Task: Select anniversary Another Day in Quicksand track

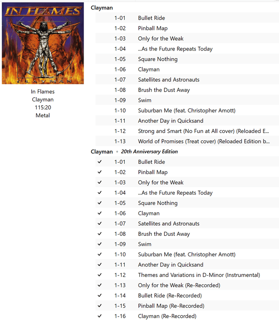Action: [x=187, y=264]
